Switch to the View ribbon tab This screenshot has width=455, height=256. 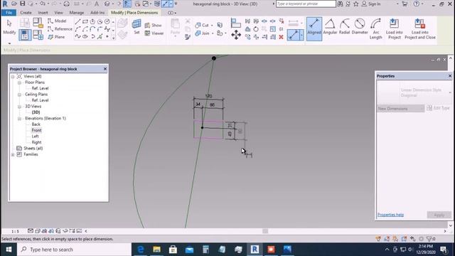pyautogui.click(x=58, y=13)
